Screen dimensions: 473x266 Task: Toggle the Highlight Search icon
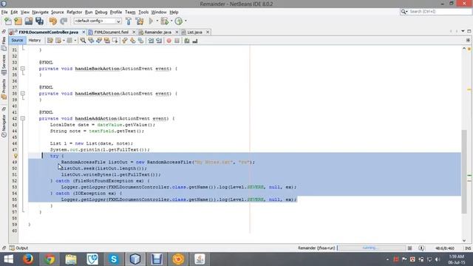point(106,41)
